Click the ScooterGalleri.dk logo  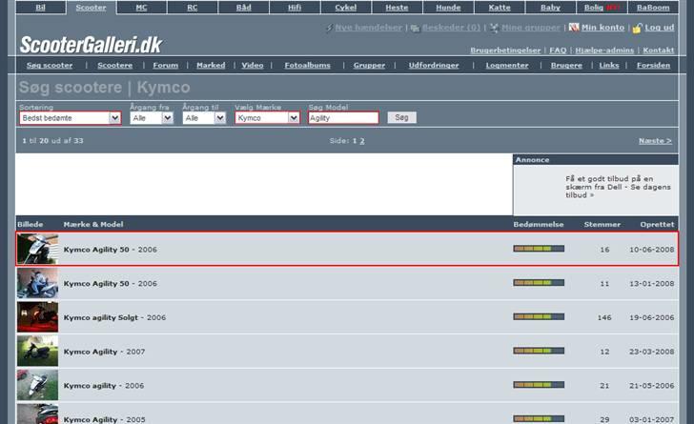[x=92, y=45]
